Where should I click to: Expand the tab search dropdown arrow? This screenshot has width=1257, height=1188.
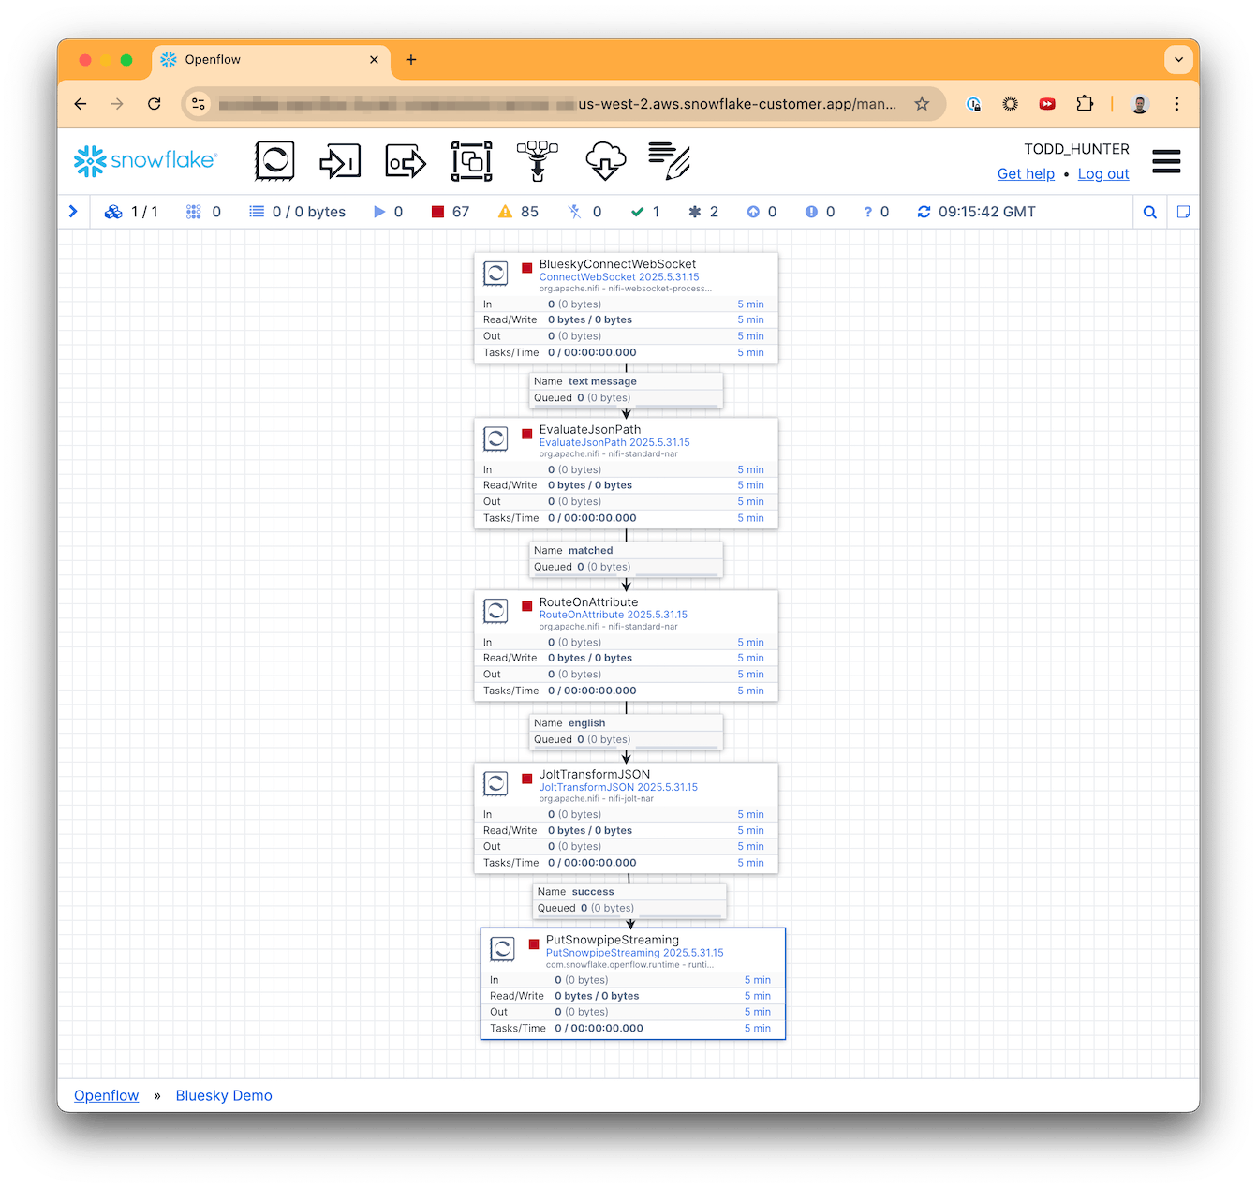point(1178,60)
